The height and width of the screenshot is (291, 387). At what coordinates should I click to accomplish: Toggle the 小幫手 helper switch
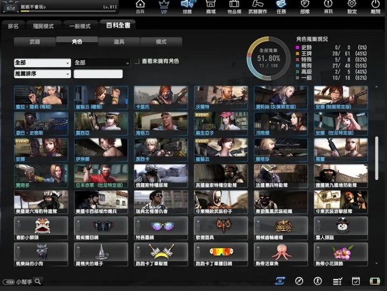9,281
